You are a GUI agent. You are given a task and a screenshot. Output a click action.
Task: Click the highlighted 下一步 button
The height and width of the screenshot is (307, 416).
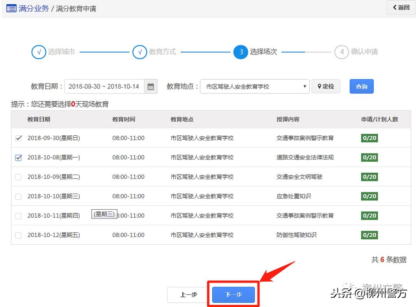233,294
